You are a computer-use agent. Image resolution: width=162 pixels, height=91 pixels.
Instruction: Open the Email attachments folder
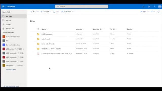(48, 44)
